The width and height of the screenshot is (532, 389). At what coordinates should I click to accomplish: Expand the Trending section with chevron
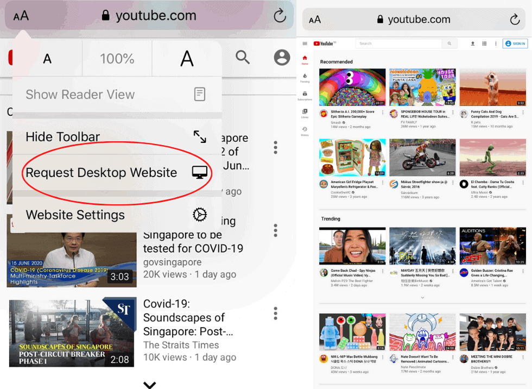[422, 298]
